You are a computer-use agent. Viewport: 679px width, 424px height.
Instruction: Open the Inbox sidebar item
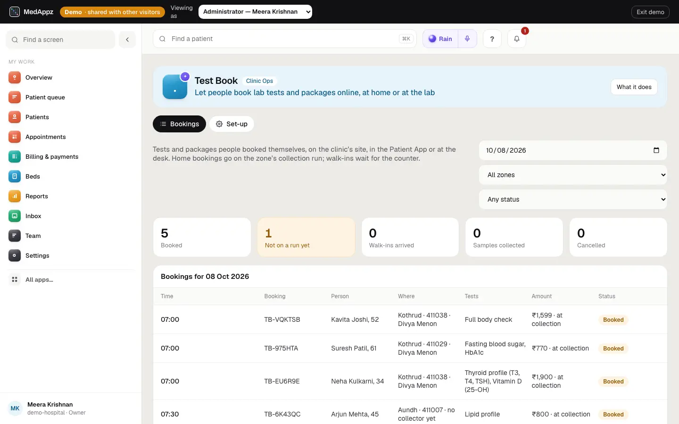click(x=71, y=216)
